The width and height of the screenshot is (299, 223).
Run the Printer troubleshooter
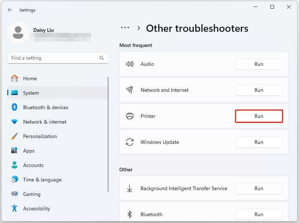pos(259,116)
